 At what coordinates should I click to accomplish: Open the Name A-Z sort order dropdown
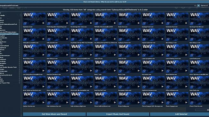[205, 6]
